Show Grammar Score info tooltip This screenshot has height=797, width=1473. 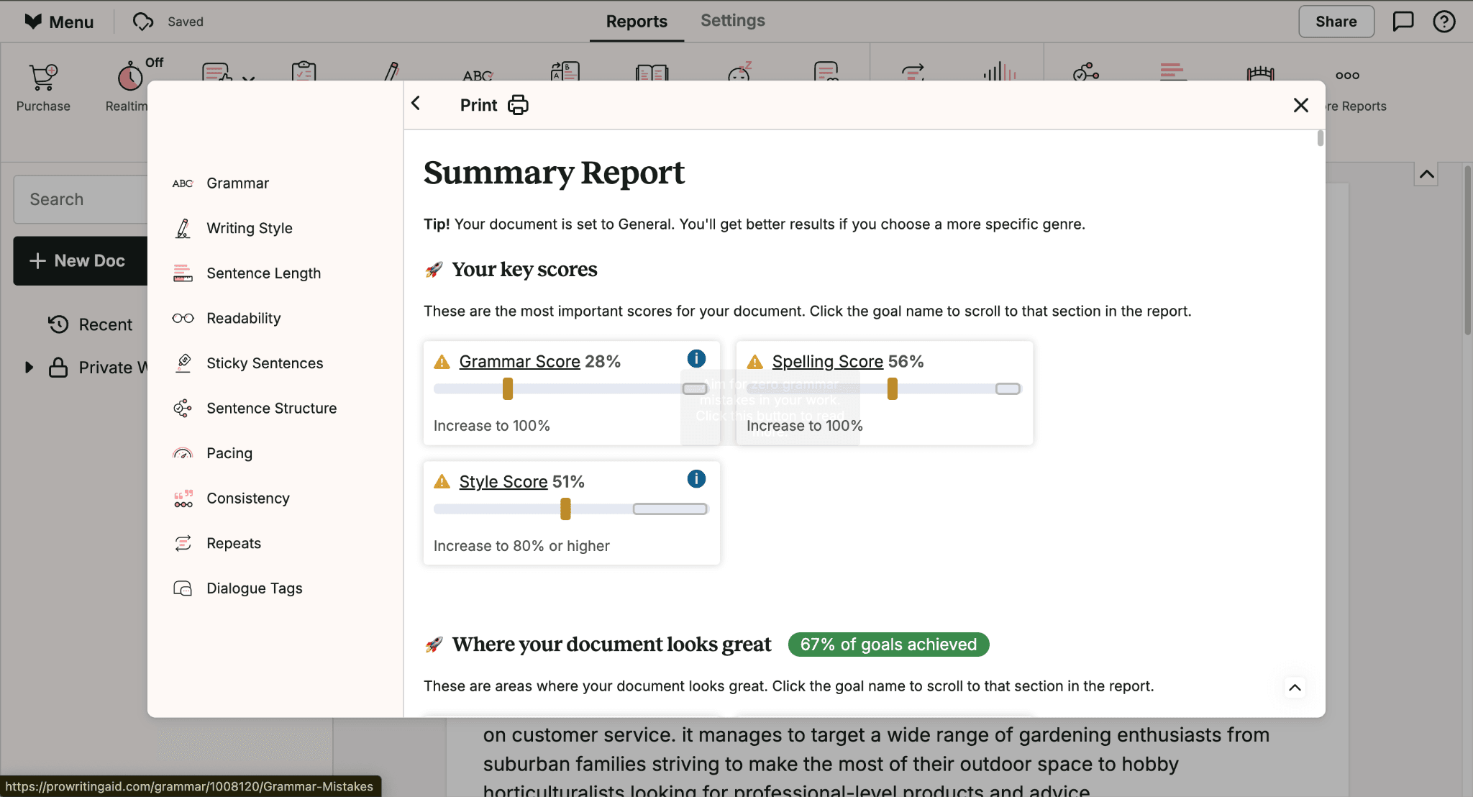point(696,358)
